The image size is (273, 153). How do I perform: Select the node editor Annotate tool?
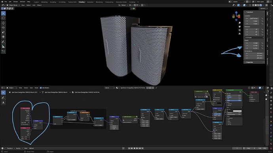pos(3,98)
